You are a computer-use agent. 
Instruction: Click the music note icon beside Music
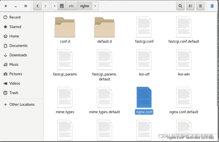(5, 65)
